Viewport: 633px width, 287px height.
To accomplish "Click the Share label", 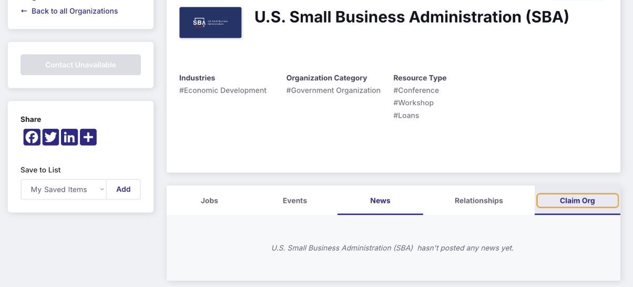I will (x=30, y=119).
